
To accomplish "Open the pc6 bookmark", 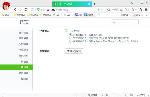I will [57, 15].
